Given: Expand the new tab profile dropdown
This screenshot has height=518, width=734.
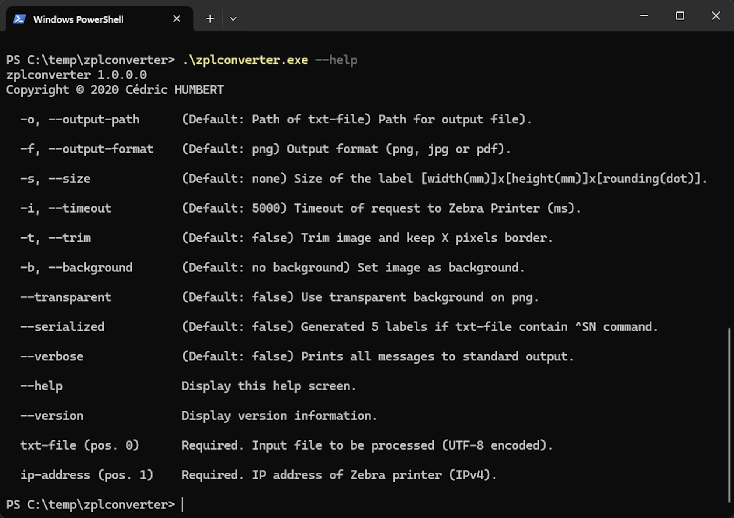Looking at the screenshot, I should 233,19.
